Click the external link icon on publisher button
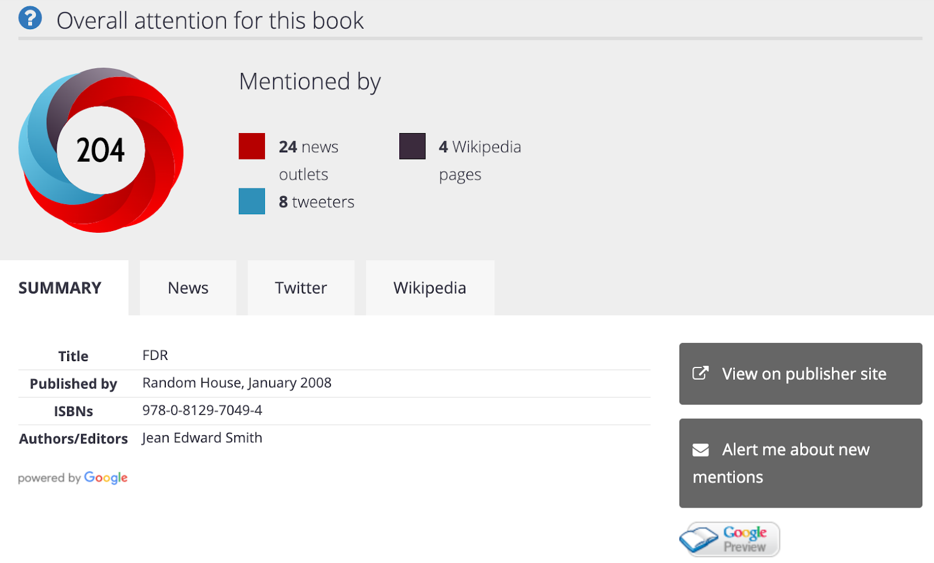 point(700,373)
